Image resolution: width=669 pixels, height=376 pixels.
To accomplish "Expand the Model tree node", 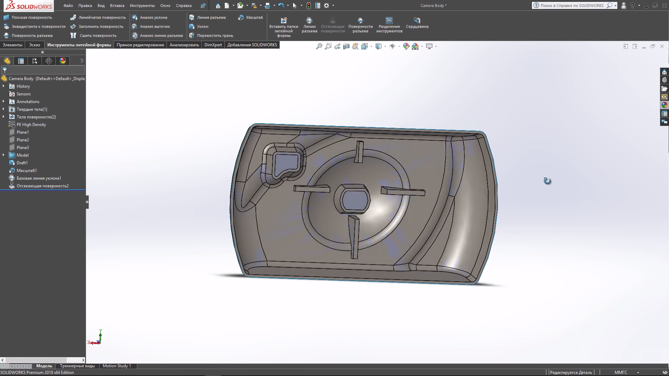I will [x=4, y=155].
